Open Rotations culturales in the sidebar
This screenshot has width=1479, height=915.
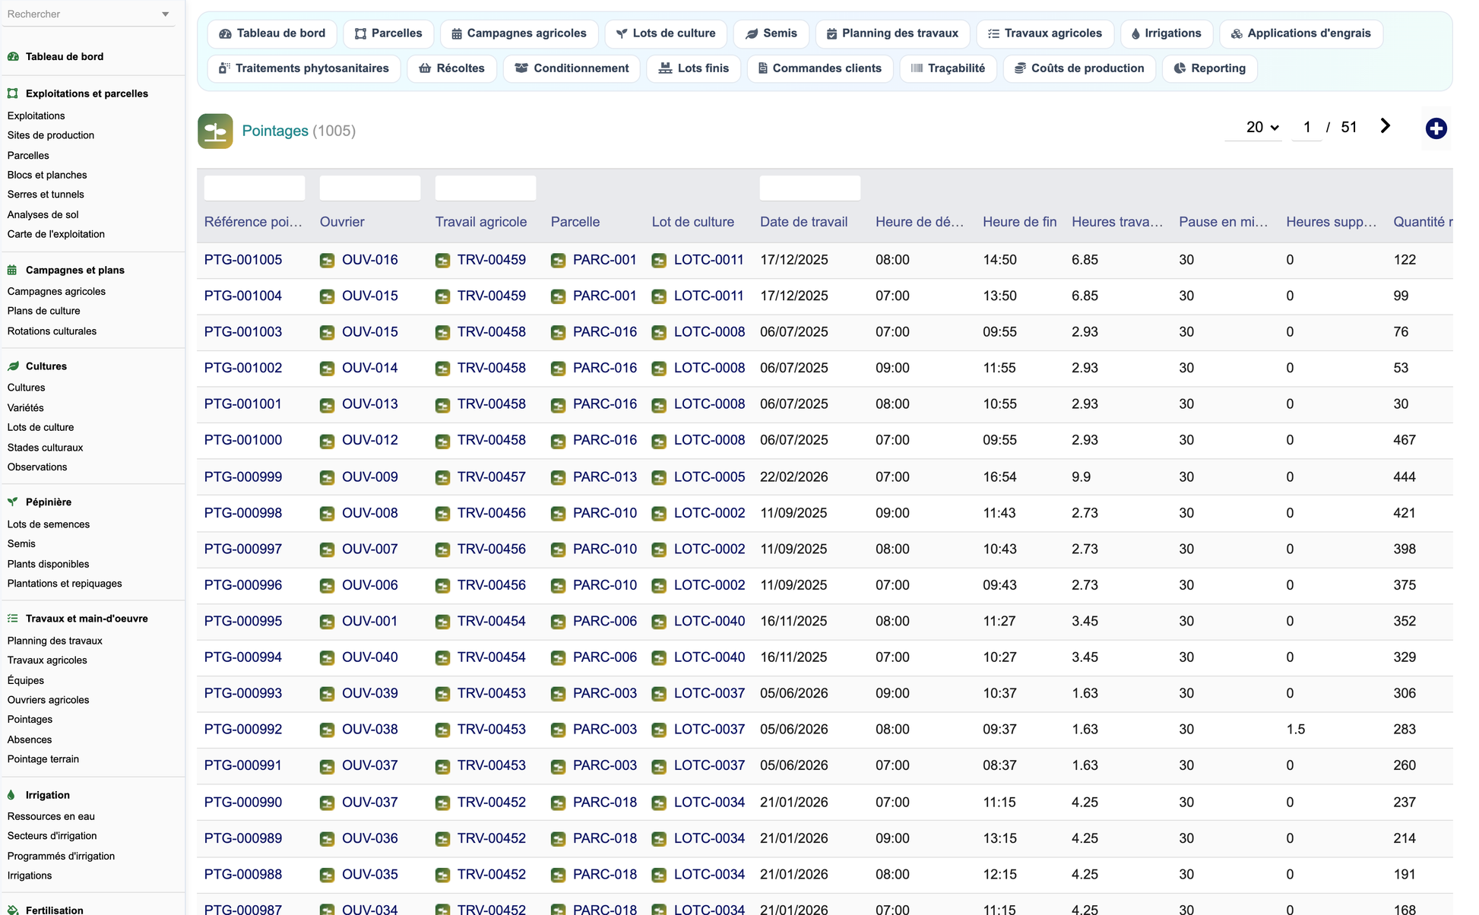coord(52,331)
